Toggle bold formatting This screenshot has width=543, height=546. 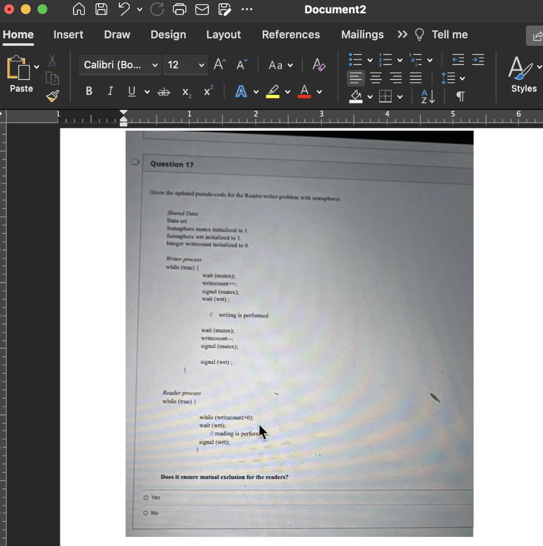pyautogui.click(x=88, y=91)
